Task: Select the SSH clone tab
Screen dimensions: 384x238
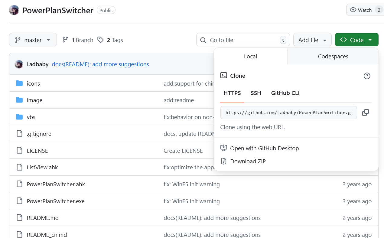Action: point(256,93)
